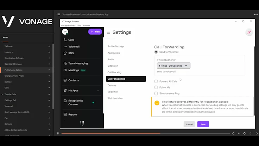Toggle the Settings hamburger menu icon
The width and height of the screenshot is (259, 146).
(x=108, y=32)
